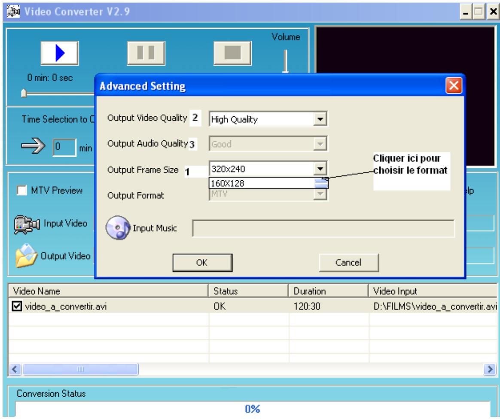Close the Advanced Setting dialog
500x419 pixels.
[x=454, y=86]
